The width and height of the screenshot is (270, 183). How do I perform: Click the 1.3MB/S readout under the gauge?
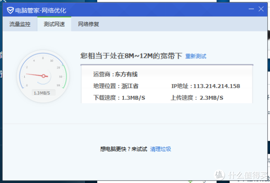43,93
